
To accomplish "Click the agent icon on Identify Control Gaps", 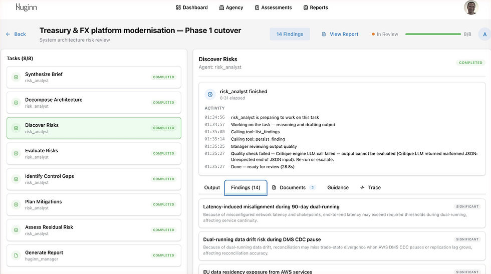I will click(16, 179).
